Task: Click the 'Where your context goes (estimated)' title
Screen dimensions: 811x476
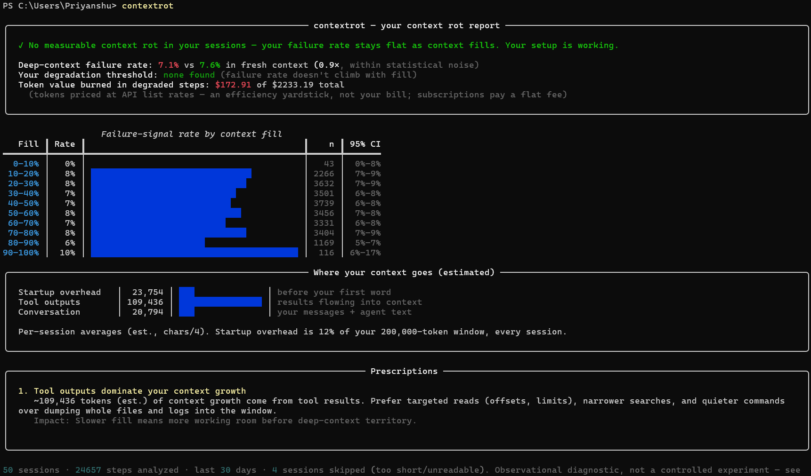Action: coord(404,272)
